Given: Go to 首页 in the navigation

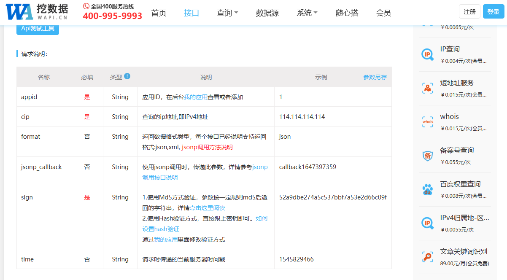Looking at the screenshot, I should [x=159, y=13].
